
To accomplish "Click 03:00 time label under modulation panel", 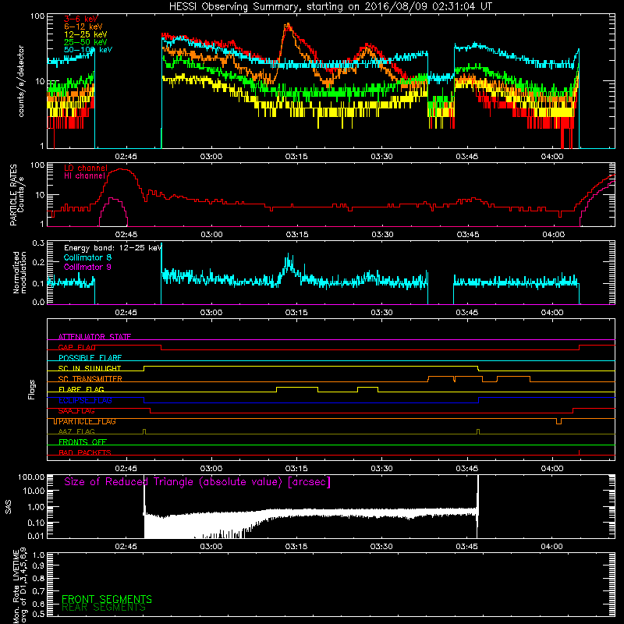I will pyautogui.click(x=211, y=313).
